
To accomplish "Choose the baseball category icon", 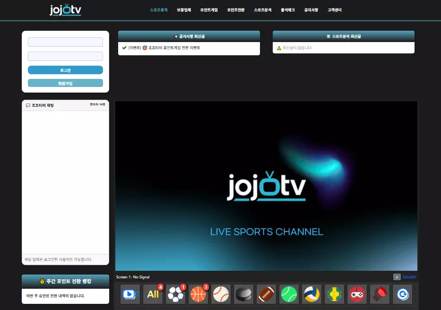I will point(221,294).
